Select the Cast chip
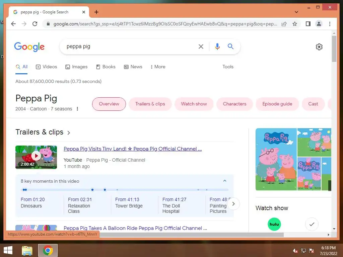This screenshot has width=343, height=257. (x=313, y=104)
